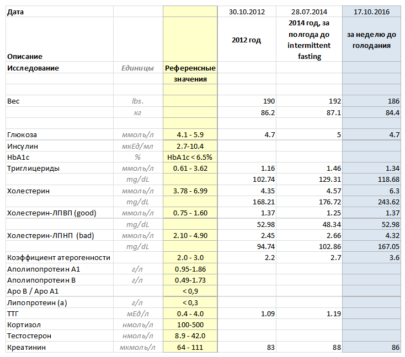Viewport: 405px width, 357px height.
Task: Select the Единицы column header
Action: click(x=138, y=68)
